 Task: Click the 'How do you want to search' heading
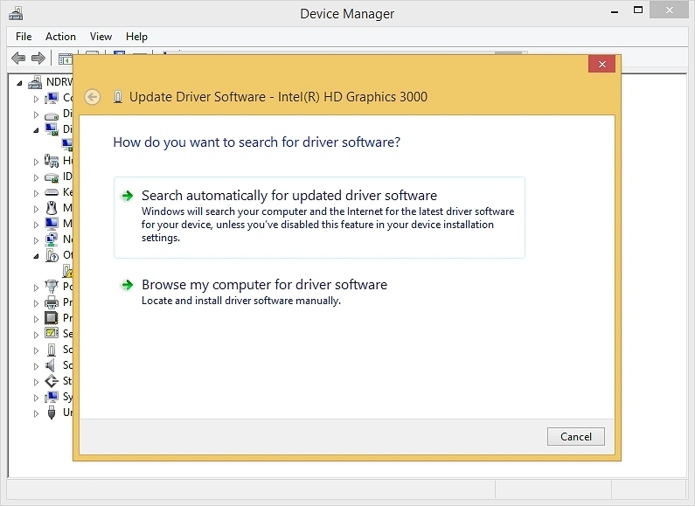257,142
